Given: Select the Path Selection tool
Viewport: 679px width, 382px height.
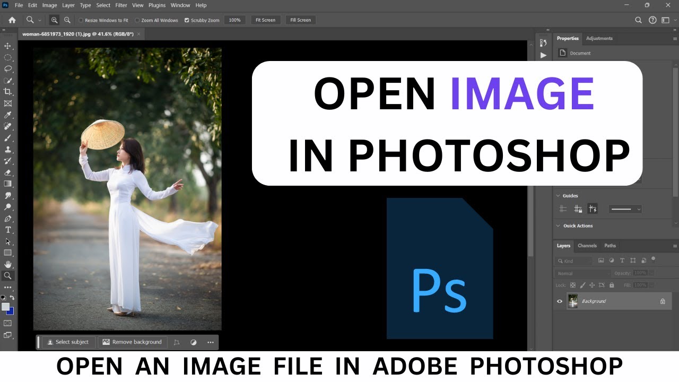Looking at the screenshot, I should click(8, 241).
